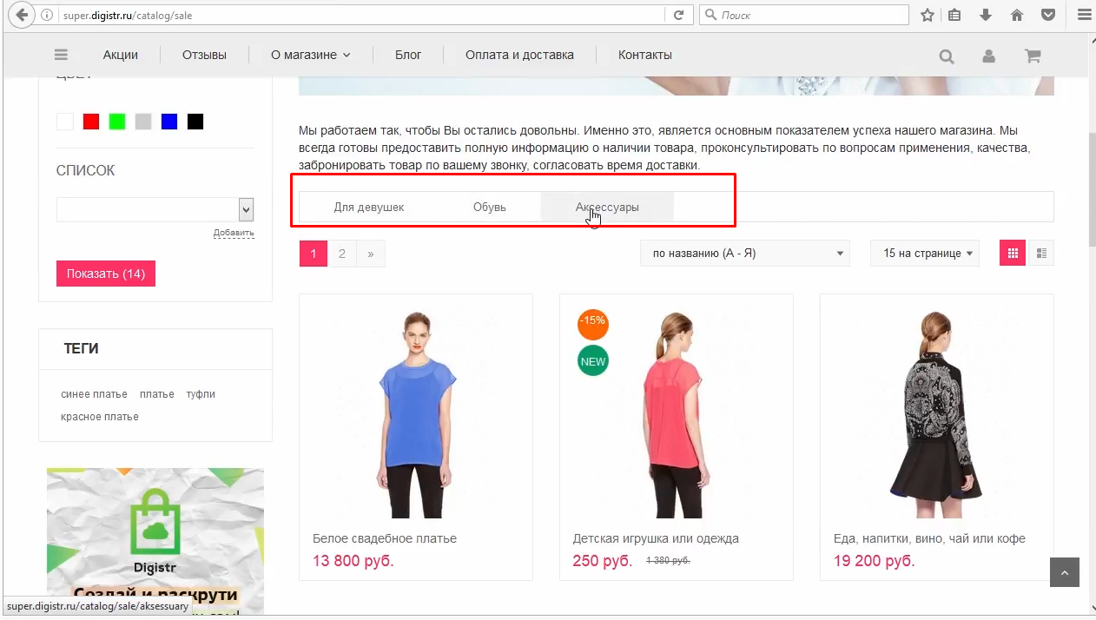Open the 15 на странице dropdown
Screen dimensions: 1096x620
(926, 254)
